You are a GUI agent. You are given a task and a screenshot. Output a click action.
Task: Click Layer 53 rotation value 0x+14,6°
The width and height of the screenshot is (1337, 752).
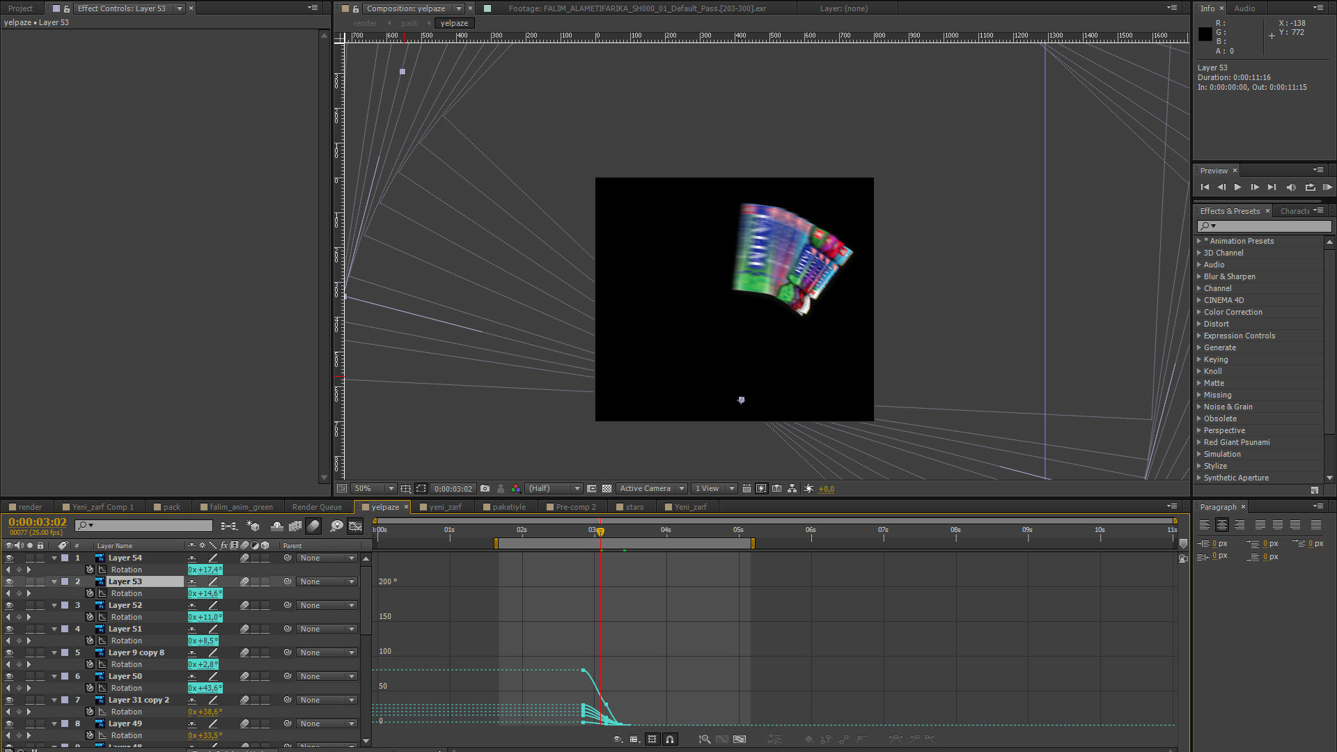[x=205, y=593]
